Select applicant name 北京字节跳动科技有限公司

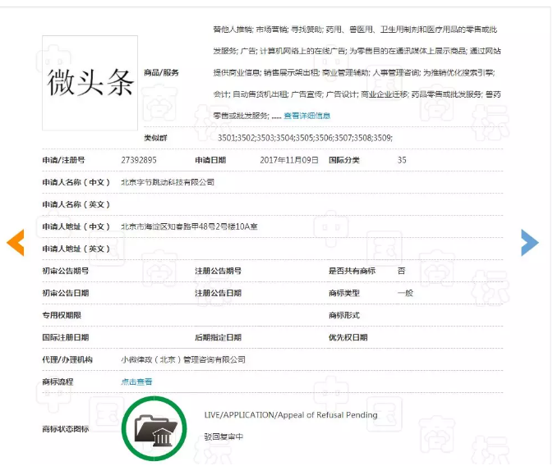(x=168, y=182)
